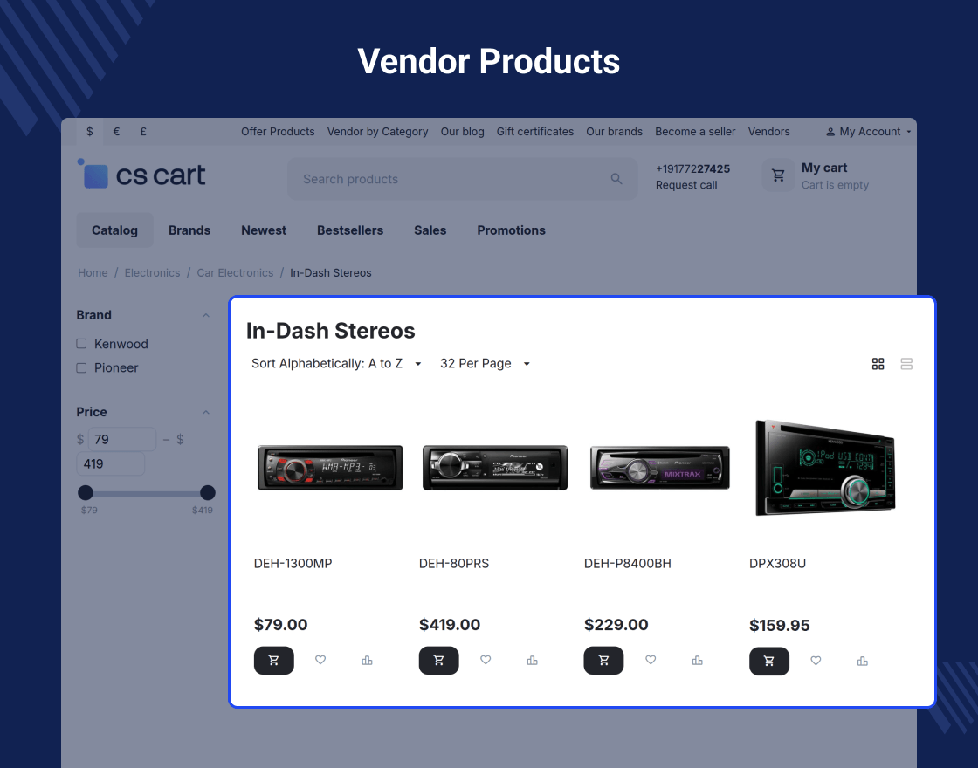Add DPX308U to cart
The width and height of the screenshot is (978, 768).
(x=769, y=661)
